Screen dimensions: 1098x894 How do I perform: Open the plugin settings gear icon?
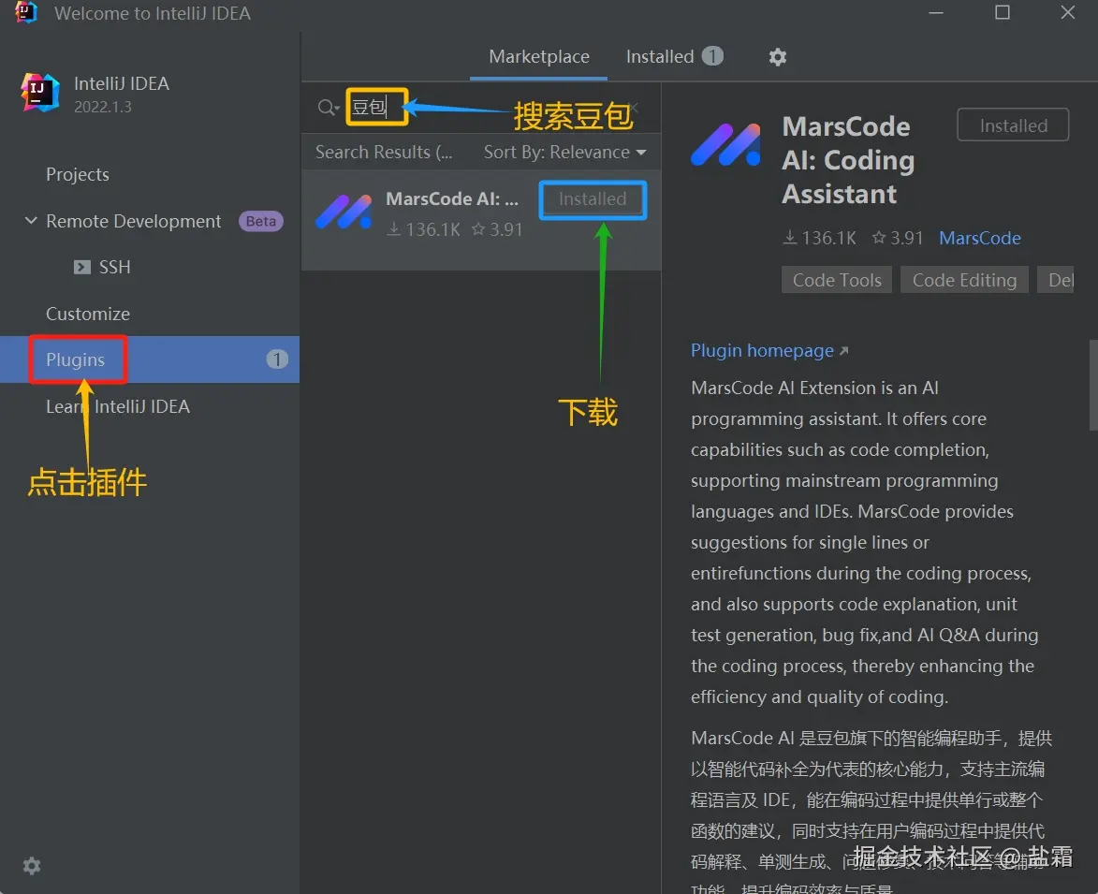tap(777, 56)
